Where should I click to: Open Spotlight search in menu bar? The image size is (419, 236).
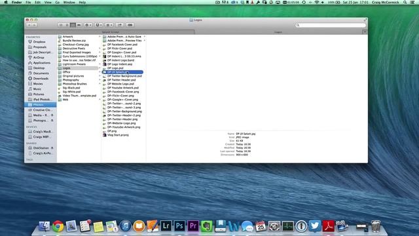pyautogui.click(x=405, y=3)
